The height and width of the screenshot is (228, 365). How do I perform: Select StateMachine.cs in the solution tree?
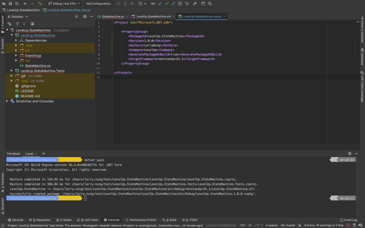(38, 66)
